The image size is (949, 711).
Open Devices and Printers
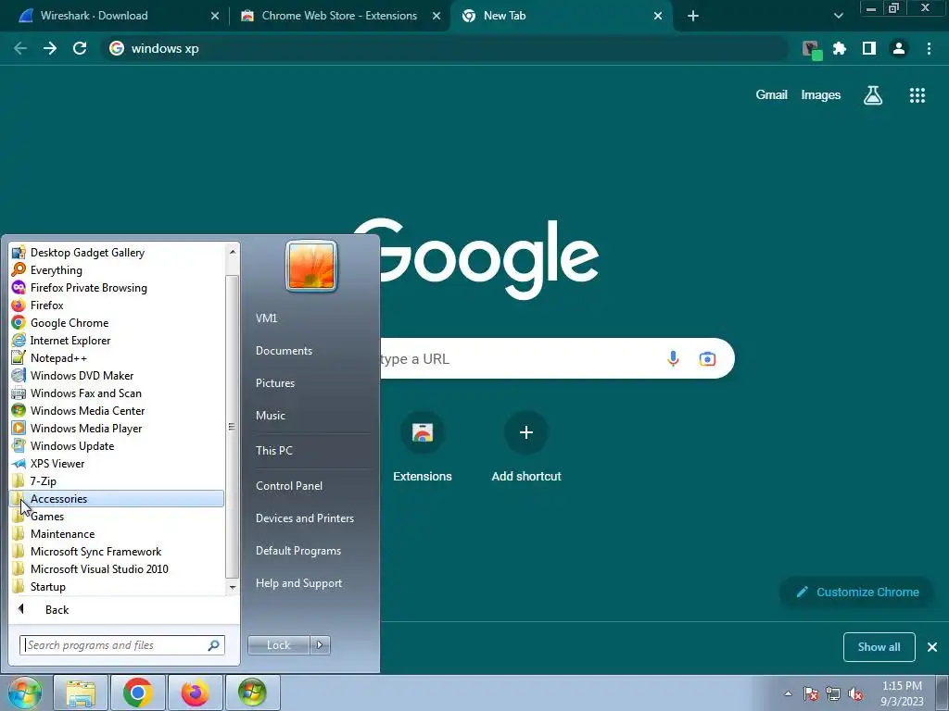pyautogui.click(x=304, y=518)
